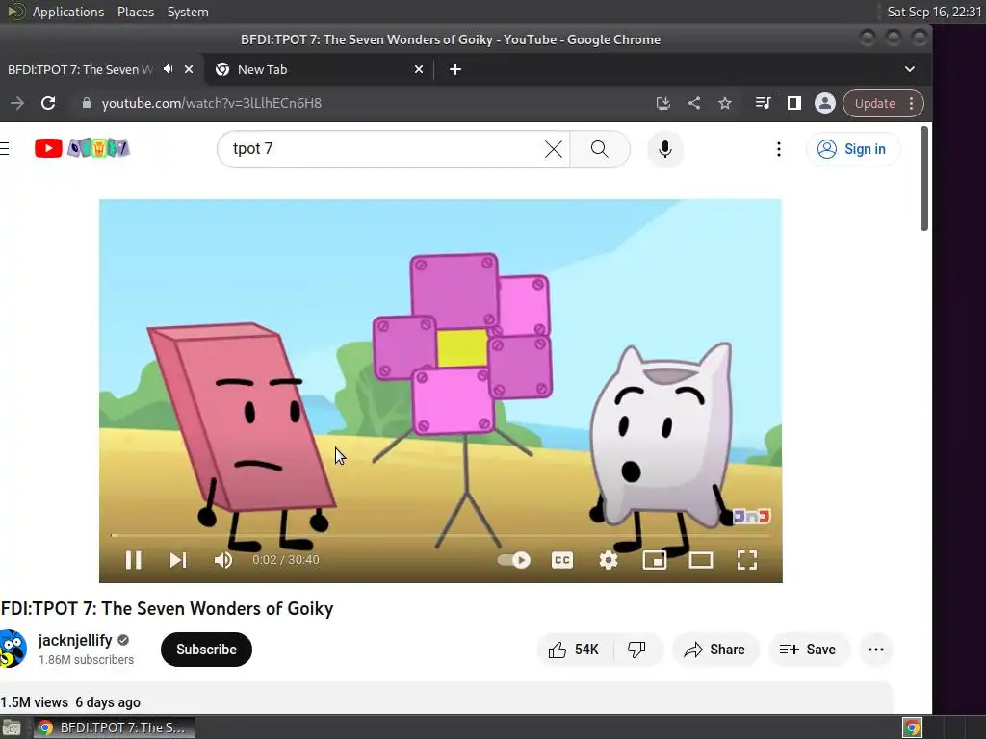Click the 0:02 / 30:40 time display
The width and height of the screenshot is (986, 739).
click(x=286, y=560)
